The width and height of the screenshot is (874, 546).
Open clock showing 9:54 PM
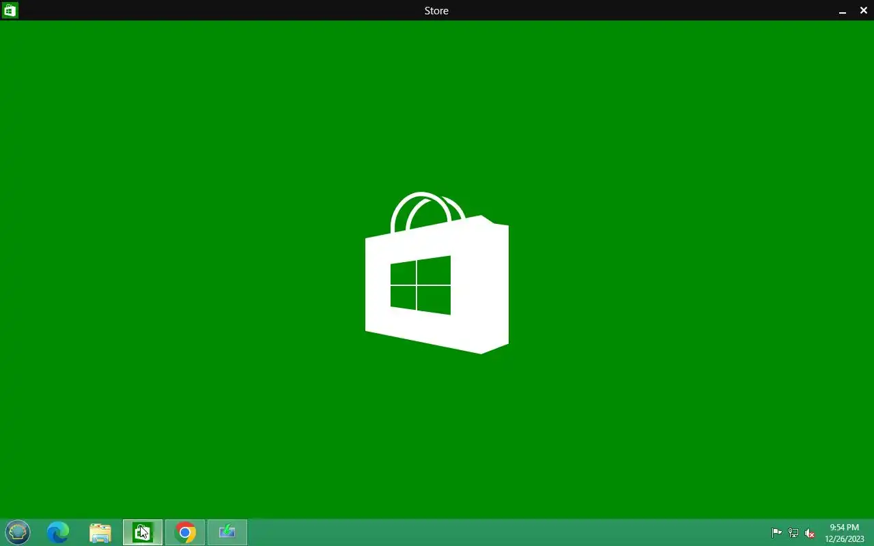(x=845, y=533)
